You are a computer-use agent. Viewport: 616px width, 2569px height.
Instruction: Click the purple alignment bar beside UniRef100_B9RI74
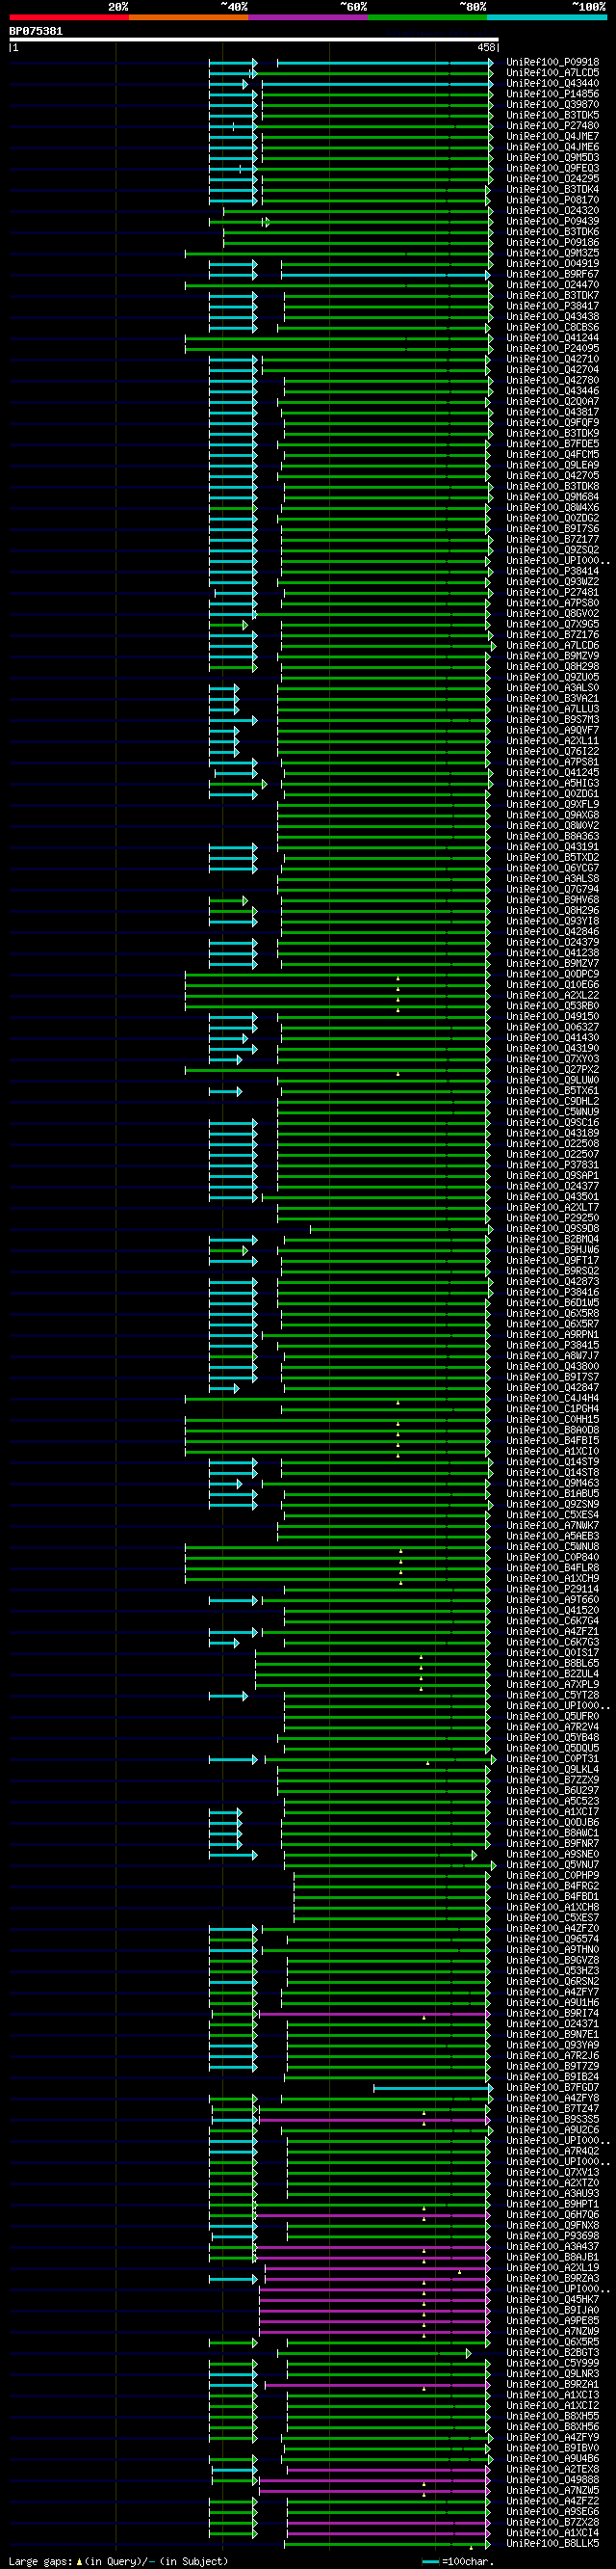(x=374, y=2014)
